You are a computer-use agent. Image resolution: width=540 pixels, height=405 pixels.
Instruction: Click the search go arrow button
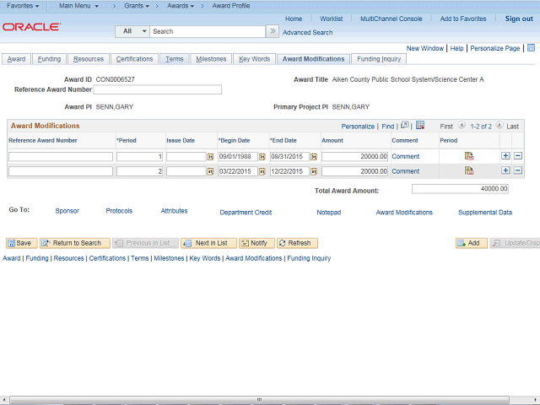click(273, 31)
